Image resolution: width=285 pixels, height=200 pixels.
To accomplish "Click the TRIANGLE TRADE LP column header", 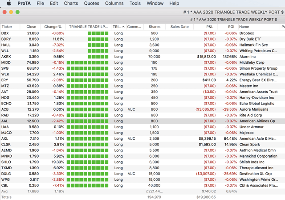I will click(88, 27).
